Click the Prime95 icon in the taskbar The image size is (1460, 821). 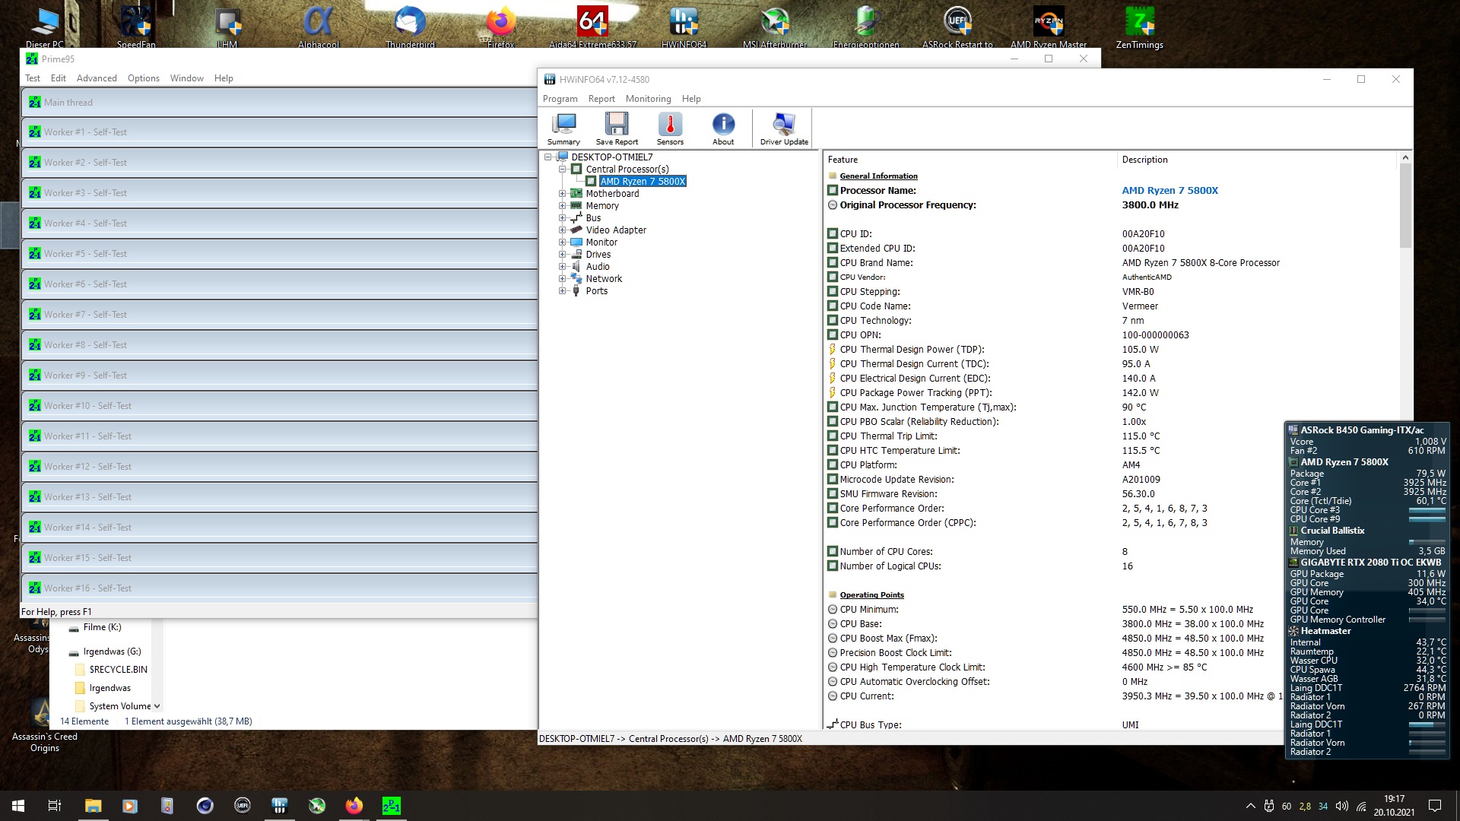tap(391, 806)
